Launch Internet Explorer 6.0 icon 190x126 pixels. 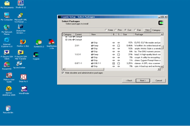click(x=7, y=42)
